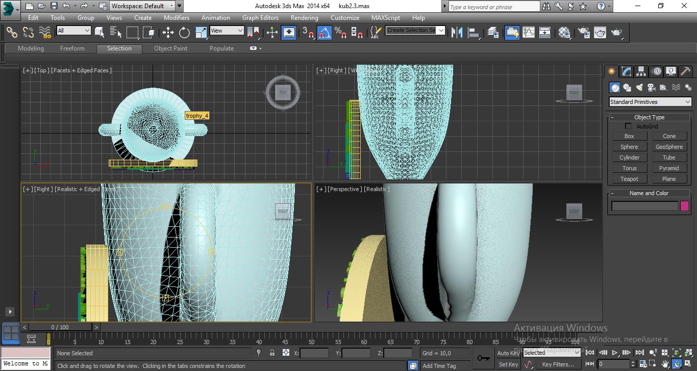This screenshot has width=697, height=371.
Task: Expand the selection filter All dropdown
Action: 73,31
